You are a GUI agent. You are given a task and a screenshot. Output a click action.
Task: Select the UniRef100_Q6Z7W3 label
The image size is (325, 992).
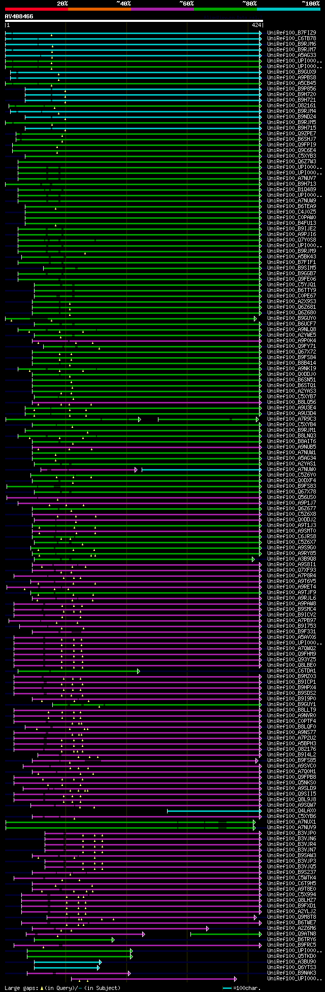291,162
